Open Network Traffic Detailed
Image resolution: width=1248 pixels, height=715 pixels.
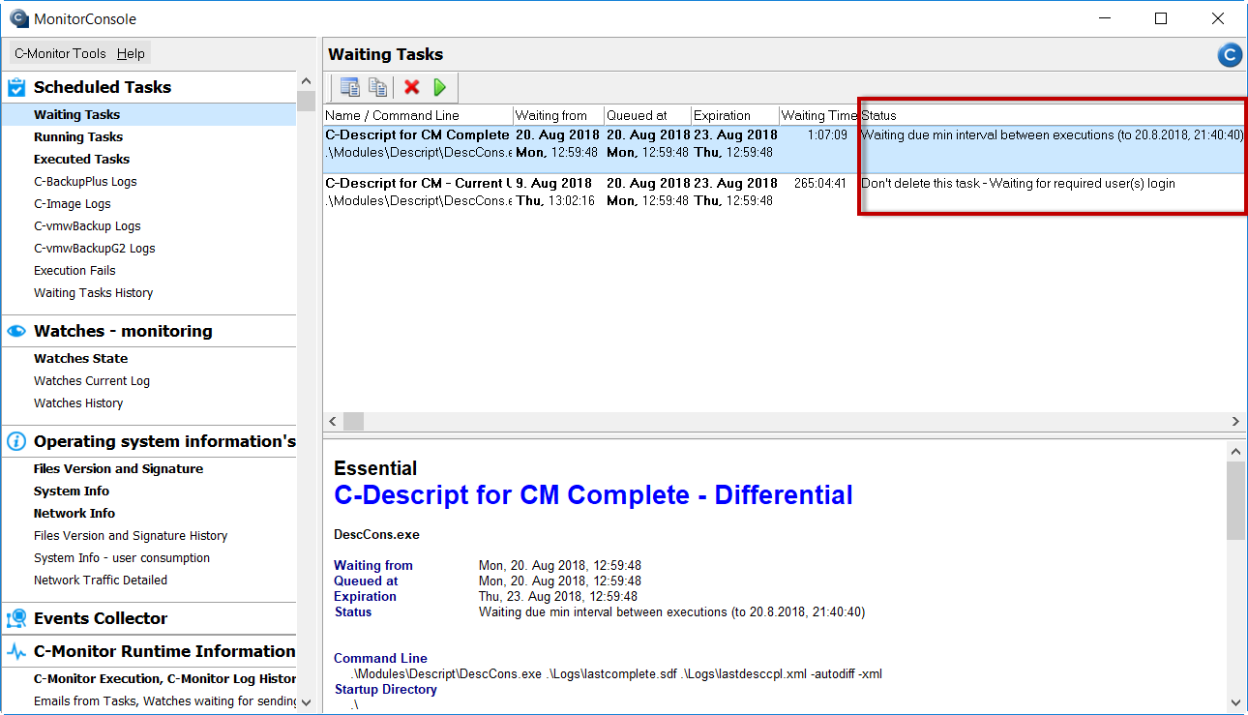pyautogui.click(x=101, y=581)
